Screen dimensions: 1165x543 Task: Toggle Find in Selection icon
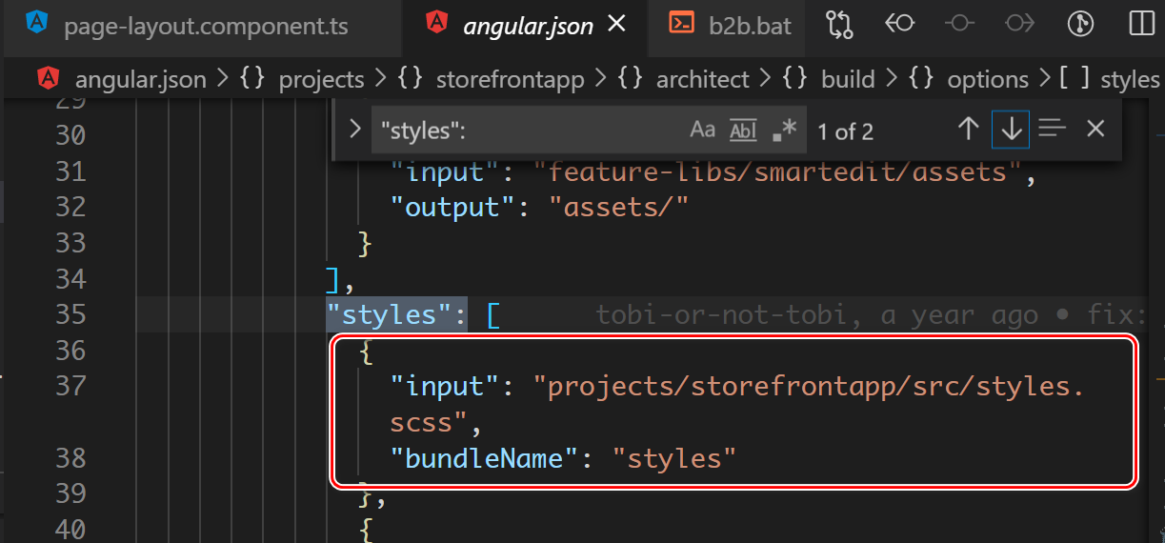click(1052, 129)
